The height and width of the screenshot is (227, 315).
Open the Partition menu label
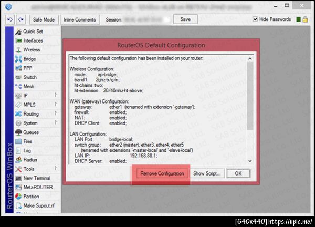pyautogui.click(x=31, y=197)
